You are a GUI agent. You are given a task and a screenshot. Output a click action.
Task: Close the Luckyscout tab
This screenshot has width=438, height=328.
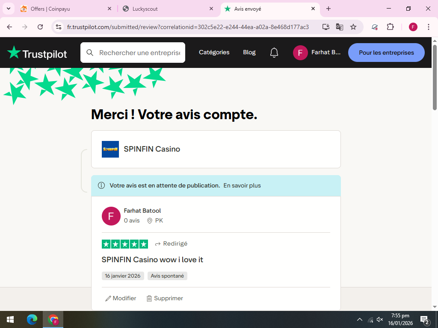click(211, 9)
